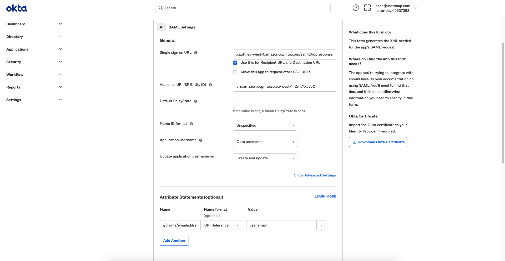This screenshot has height=261, width=505.
Task: Click 'What does this form do?' heading
Action: [370, 32]
